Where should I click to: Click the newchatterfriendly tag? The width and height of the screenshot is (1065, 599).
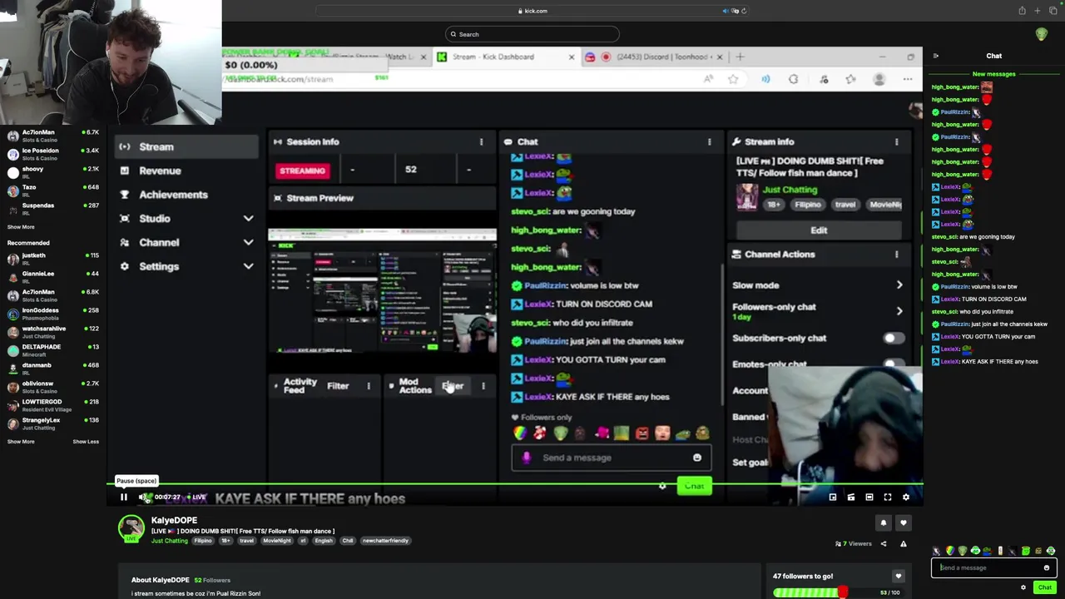point(385,541)
